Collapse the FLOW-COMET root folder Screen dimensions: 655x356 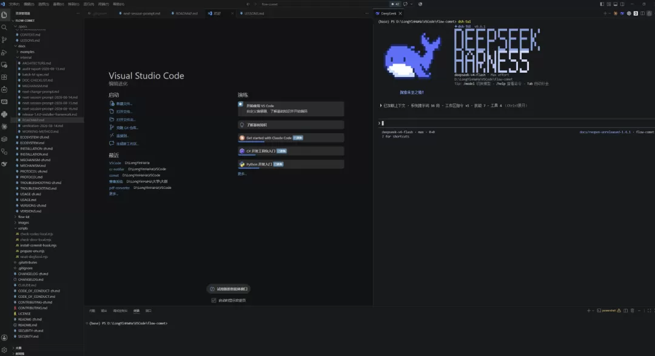pos(25,21)
